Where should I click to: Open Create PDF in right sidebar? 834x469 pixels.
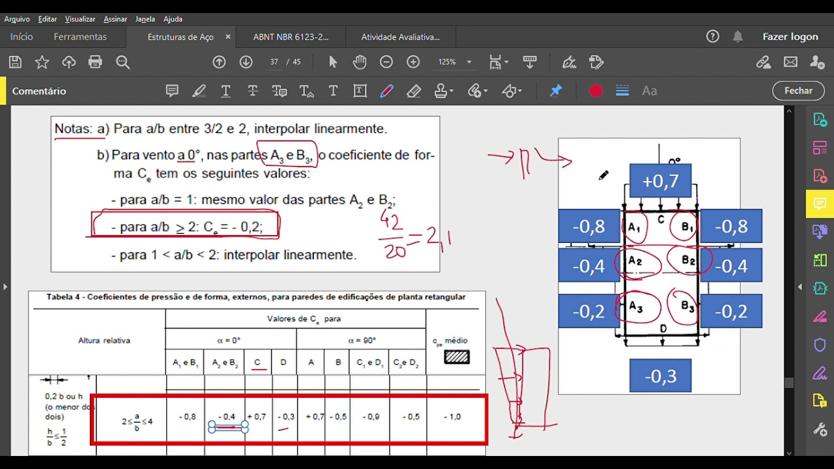click(x=820, y=176)
